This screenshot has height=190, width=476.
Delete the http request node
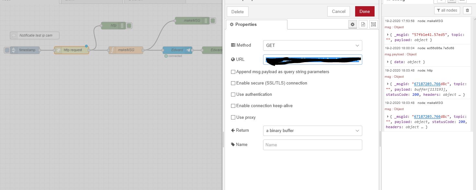(x=237, y=11)
